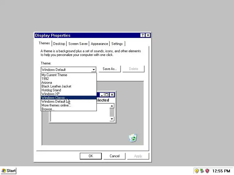This screenshot has width=234, height=175.
Task: Select My Current Theme from the list
Action: click(69, 75)
